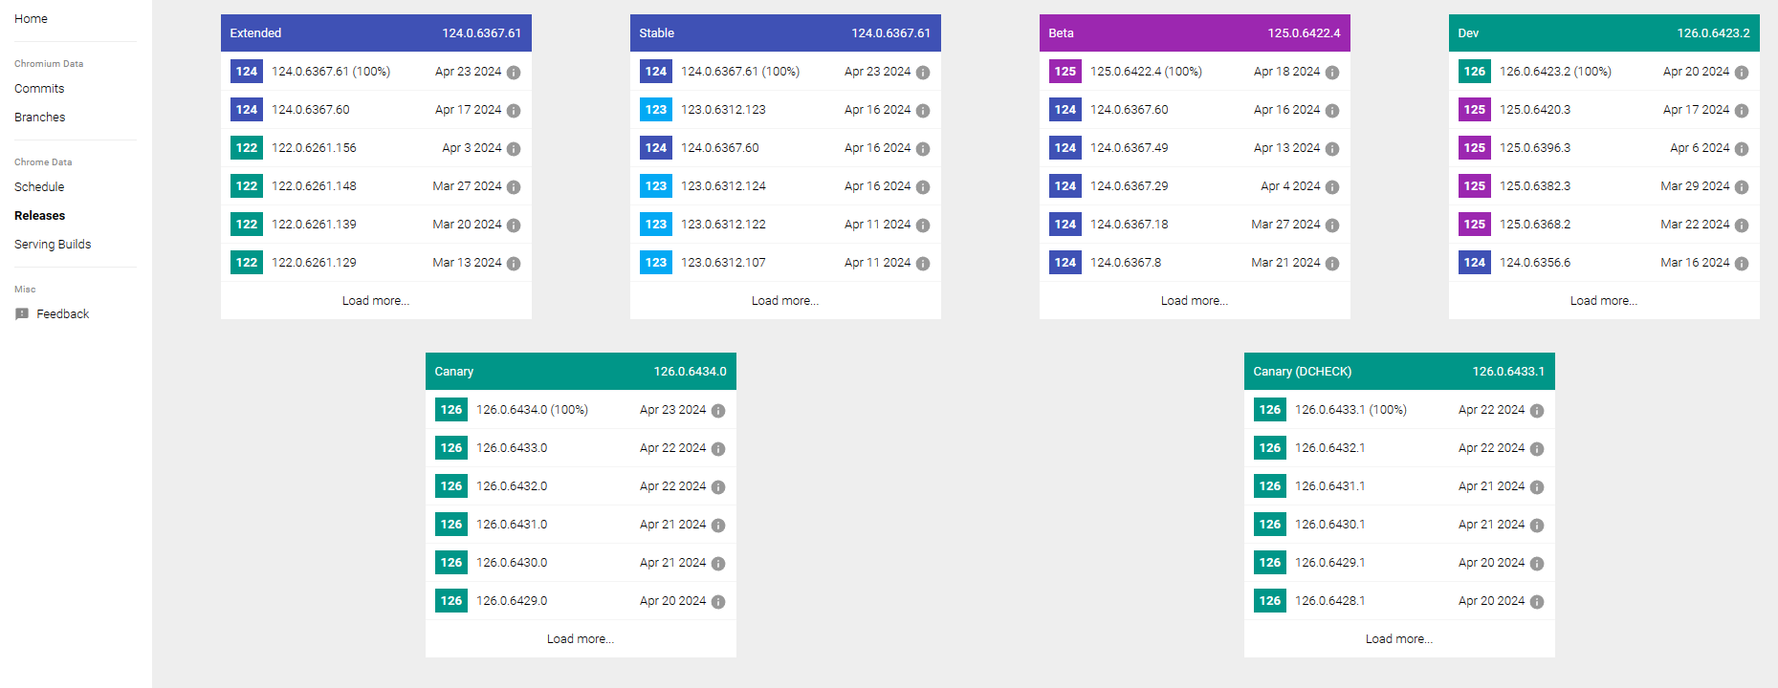This screenshot has width=1778, height=688.
Task: Select version 125.0.6368.2 in Dev
Action: tap(1535, 225)
